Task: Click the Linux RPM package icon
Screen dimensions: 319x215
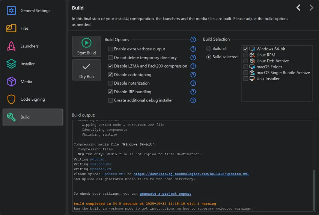Action: click(252, 55)
